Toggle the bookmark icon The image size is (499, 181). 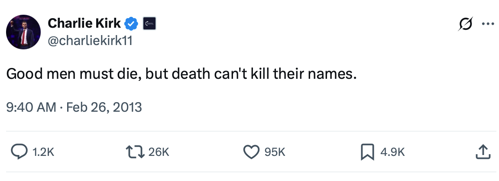coord(367,152)
